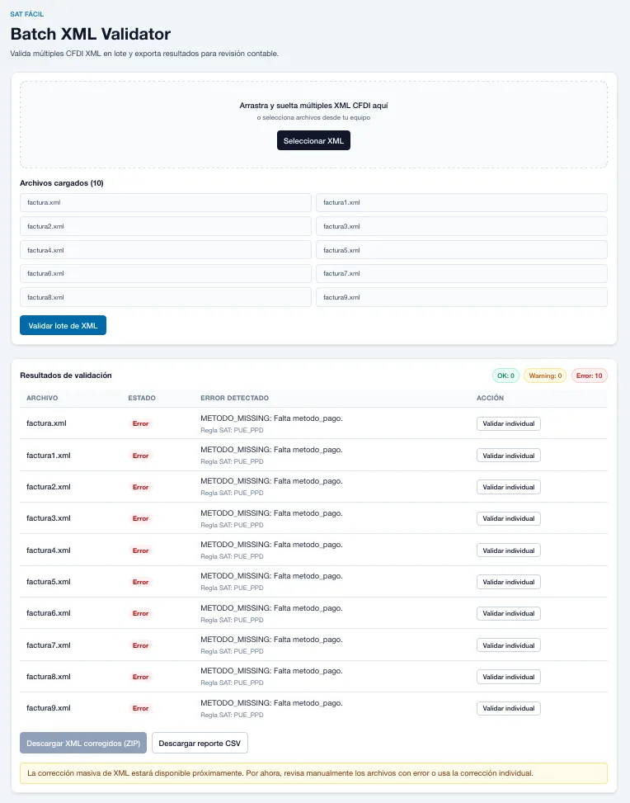This screenshot has height=803, width=630.
Task: Validate factura9.xml individually
Action: point(508,708)
